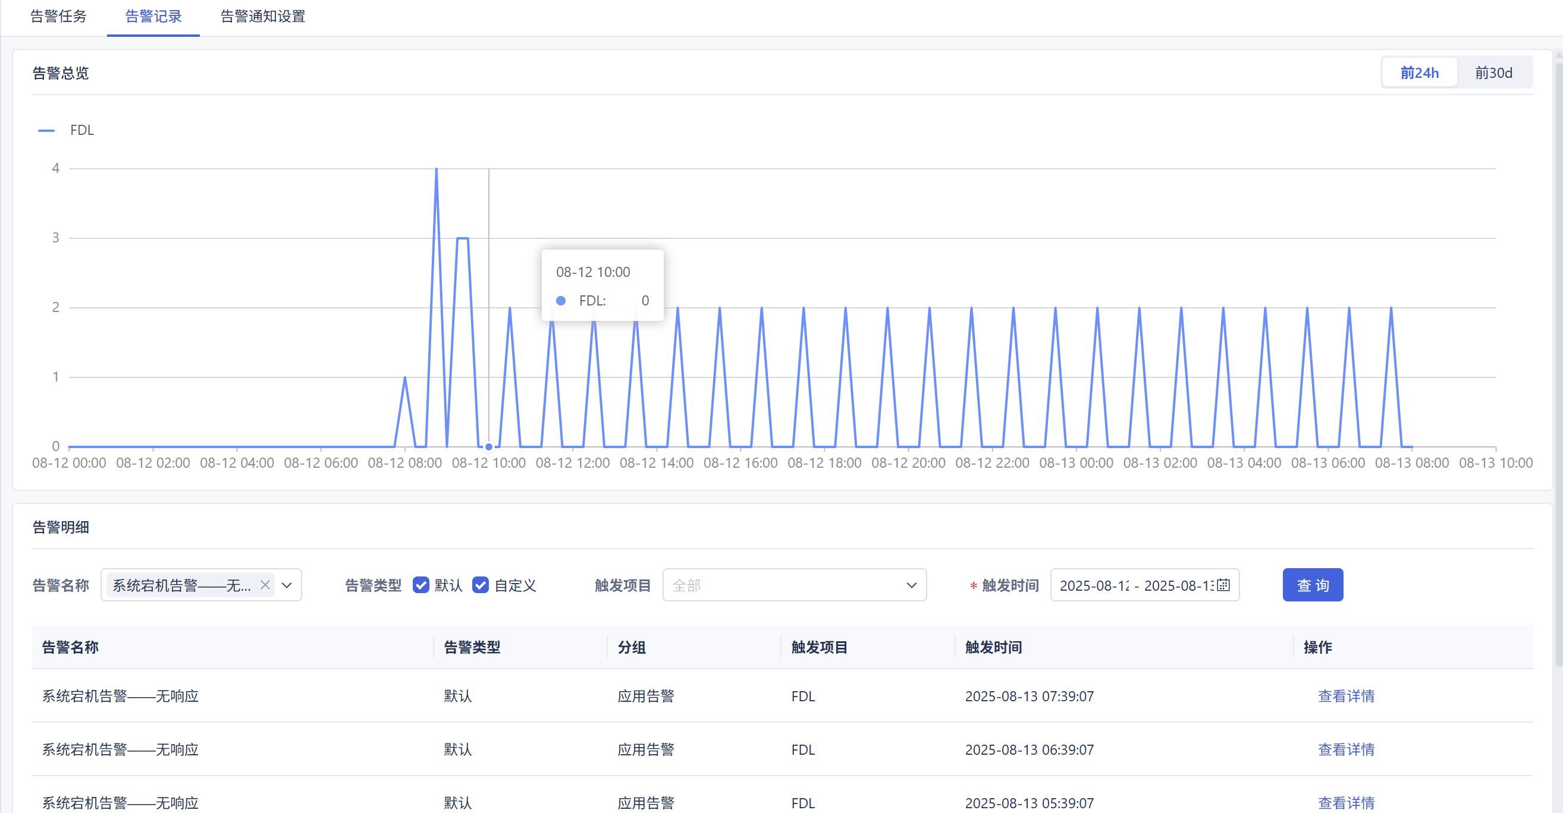
Task: Open 查看详情 for the 05:39:07 record
Action: (1346, 803)
